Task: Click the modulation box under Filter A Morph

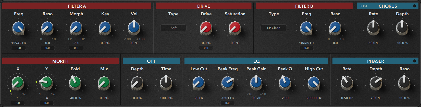Action: 76,48
